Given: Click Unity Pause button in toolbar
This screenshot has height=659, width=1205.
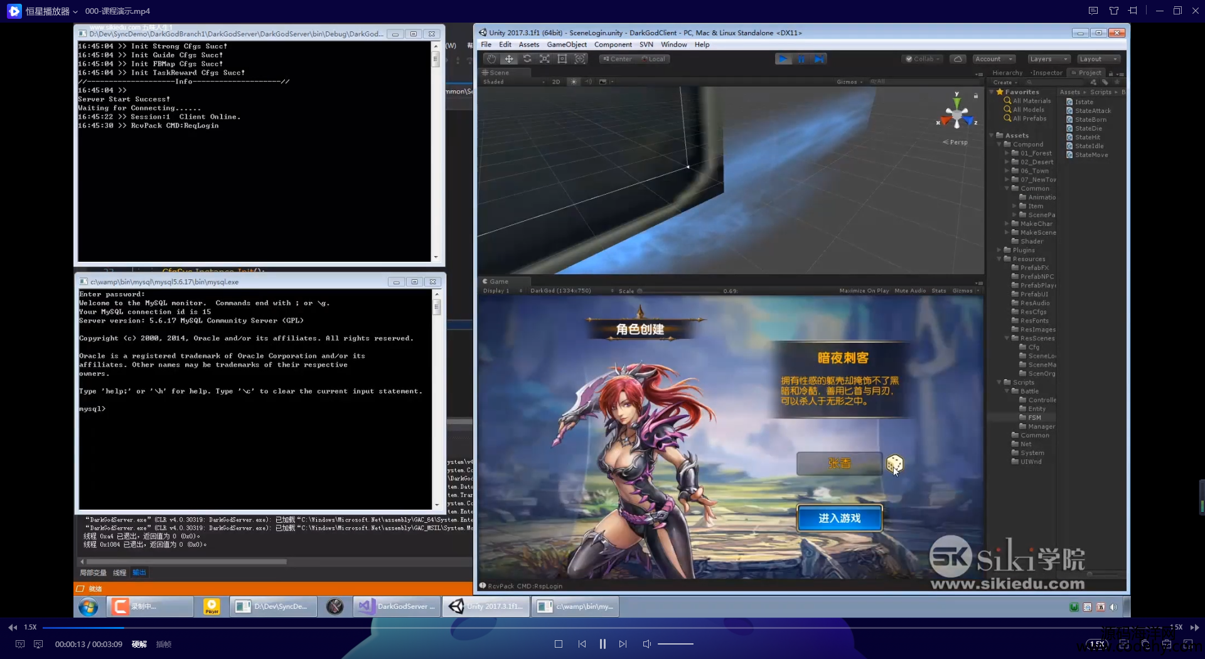Looking at the screenshot, I should tap(801, 59).
